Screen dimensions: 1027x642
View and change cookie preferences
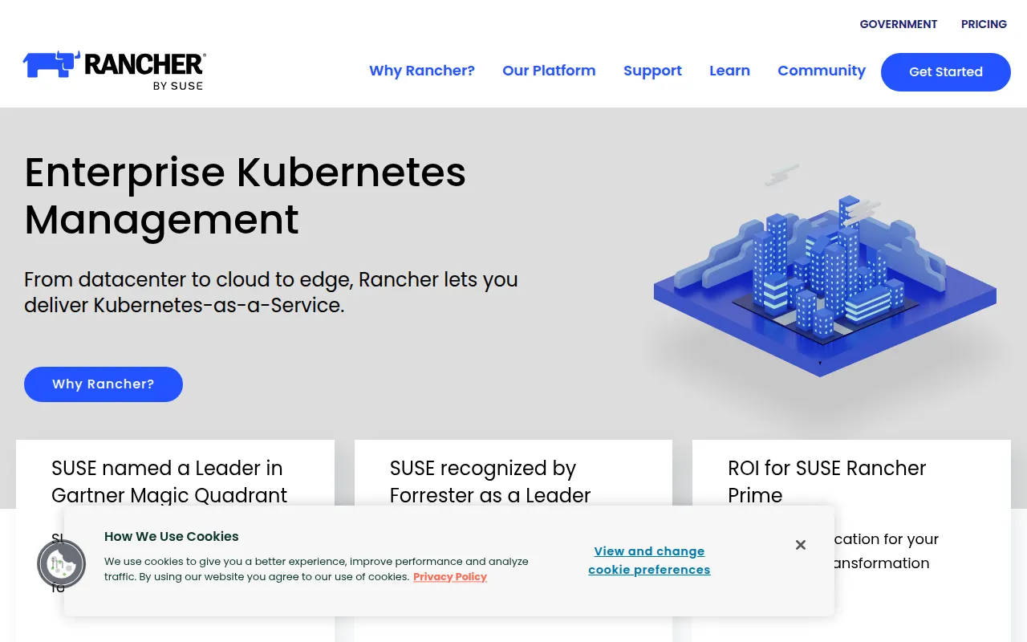click(x=649, y=560)
